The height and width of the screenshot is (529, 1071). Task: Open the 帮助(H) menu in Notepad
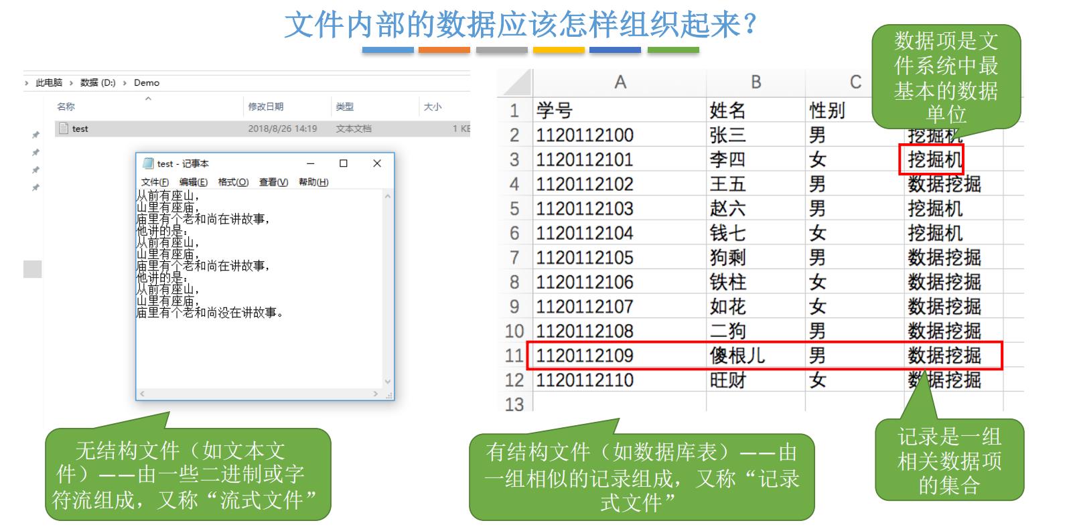(x=313, y=182)
